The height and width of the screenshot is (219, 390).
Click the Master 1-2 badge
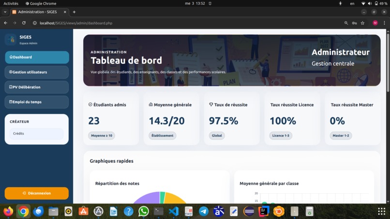341,135
